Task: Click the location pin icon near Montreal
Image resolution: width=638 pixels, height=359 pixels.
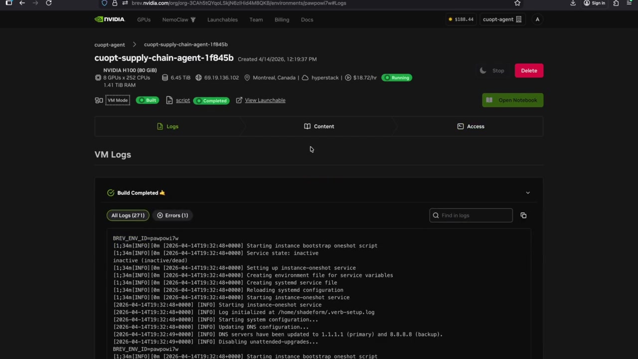Action: click(247, 78)
